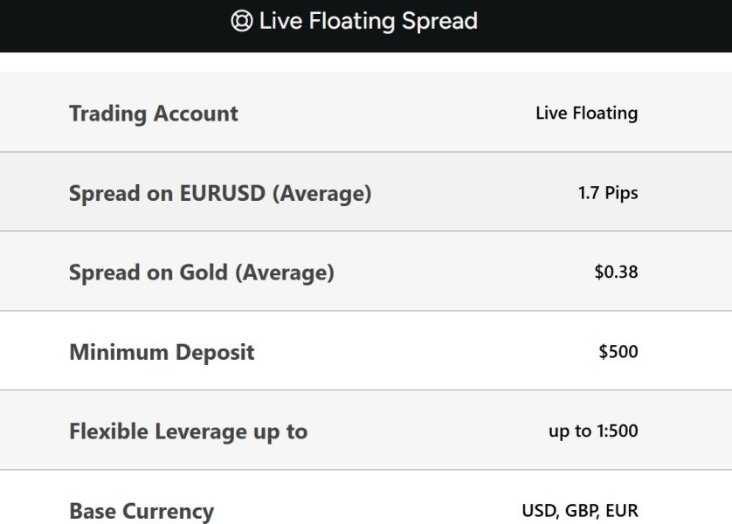Viewport: 732px width, 524px height.
Task: Click the word EURUSD in the table
Action: click(x=222, y=193)
